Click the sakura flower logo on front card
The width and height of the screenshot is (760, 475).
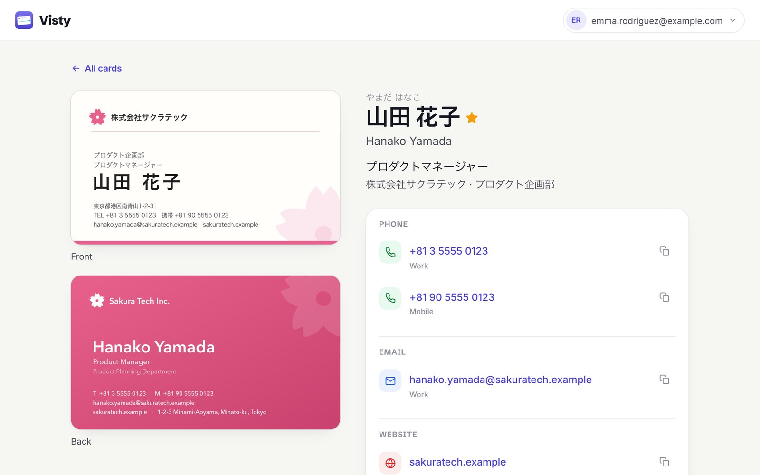click(x=97, y=117)
